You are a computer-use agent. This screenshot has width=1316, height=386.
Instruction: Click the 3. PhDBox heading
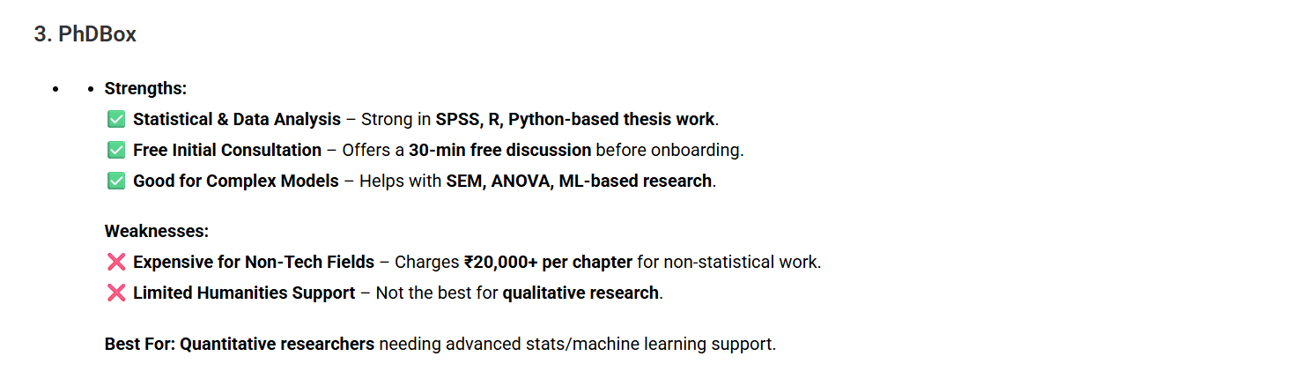click(85, 35)
